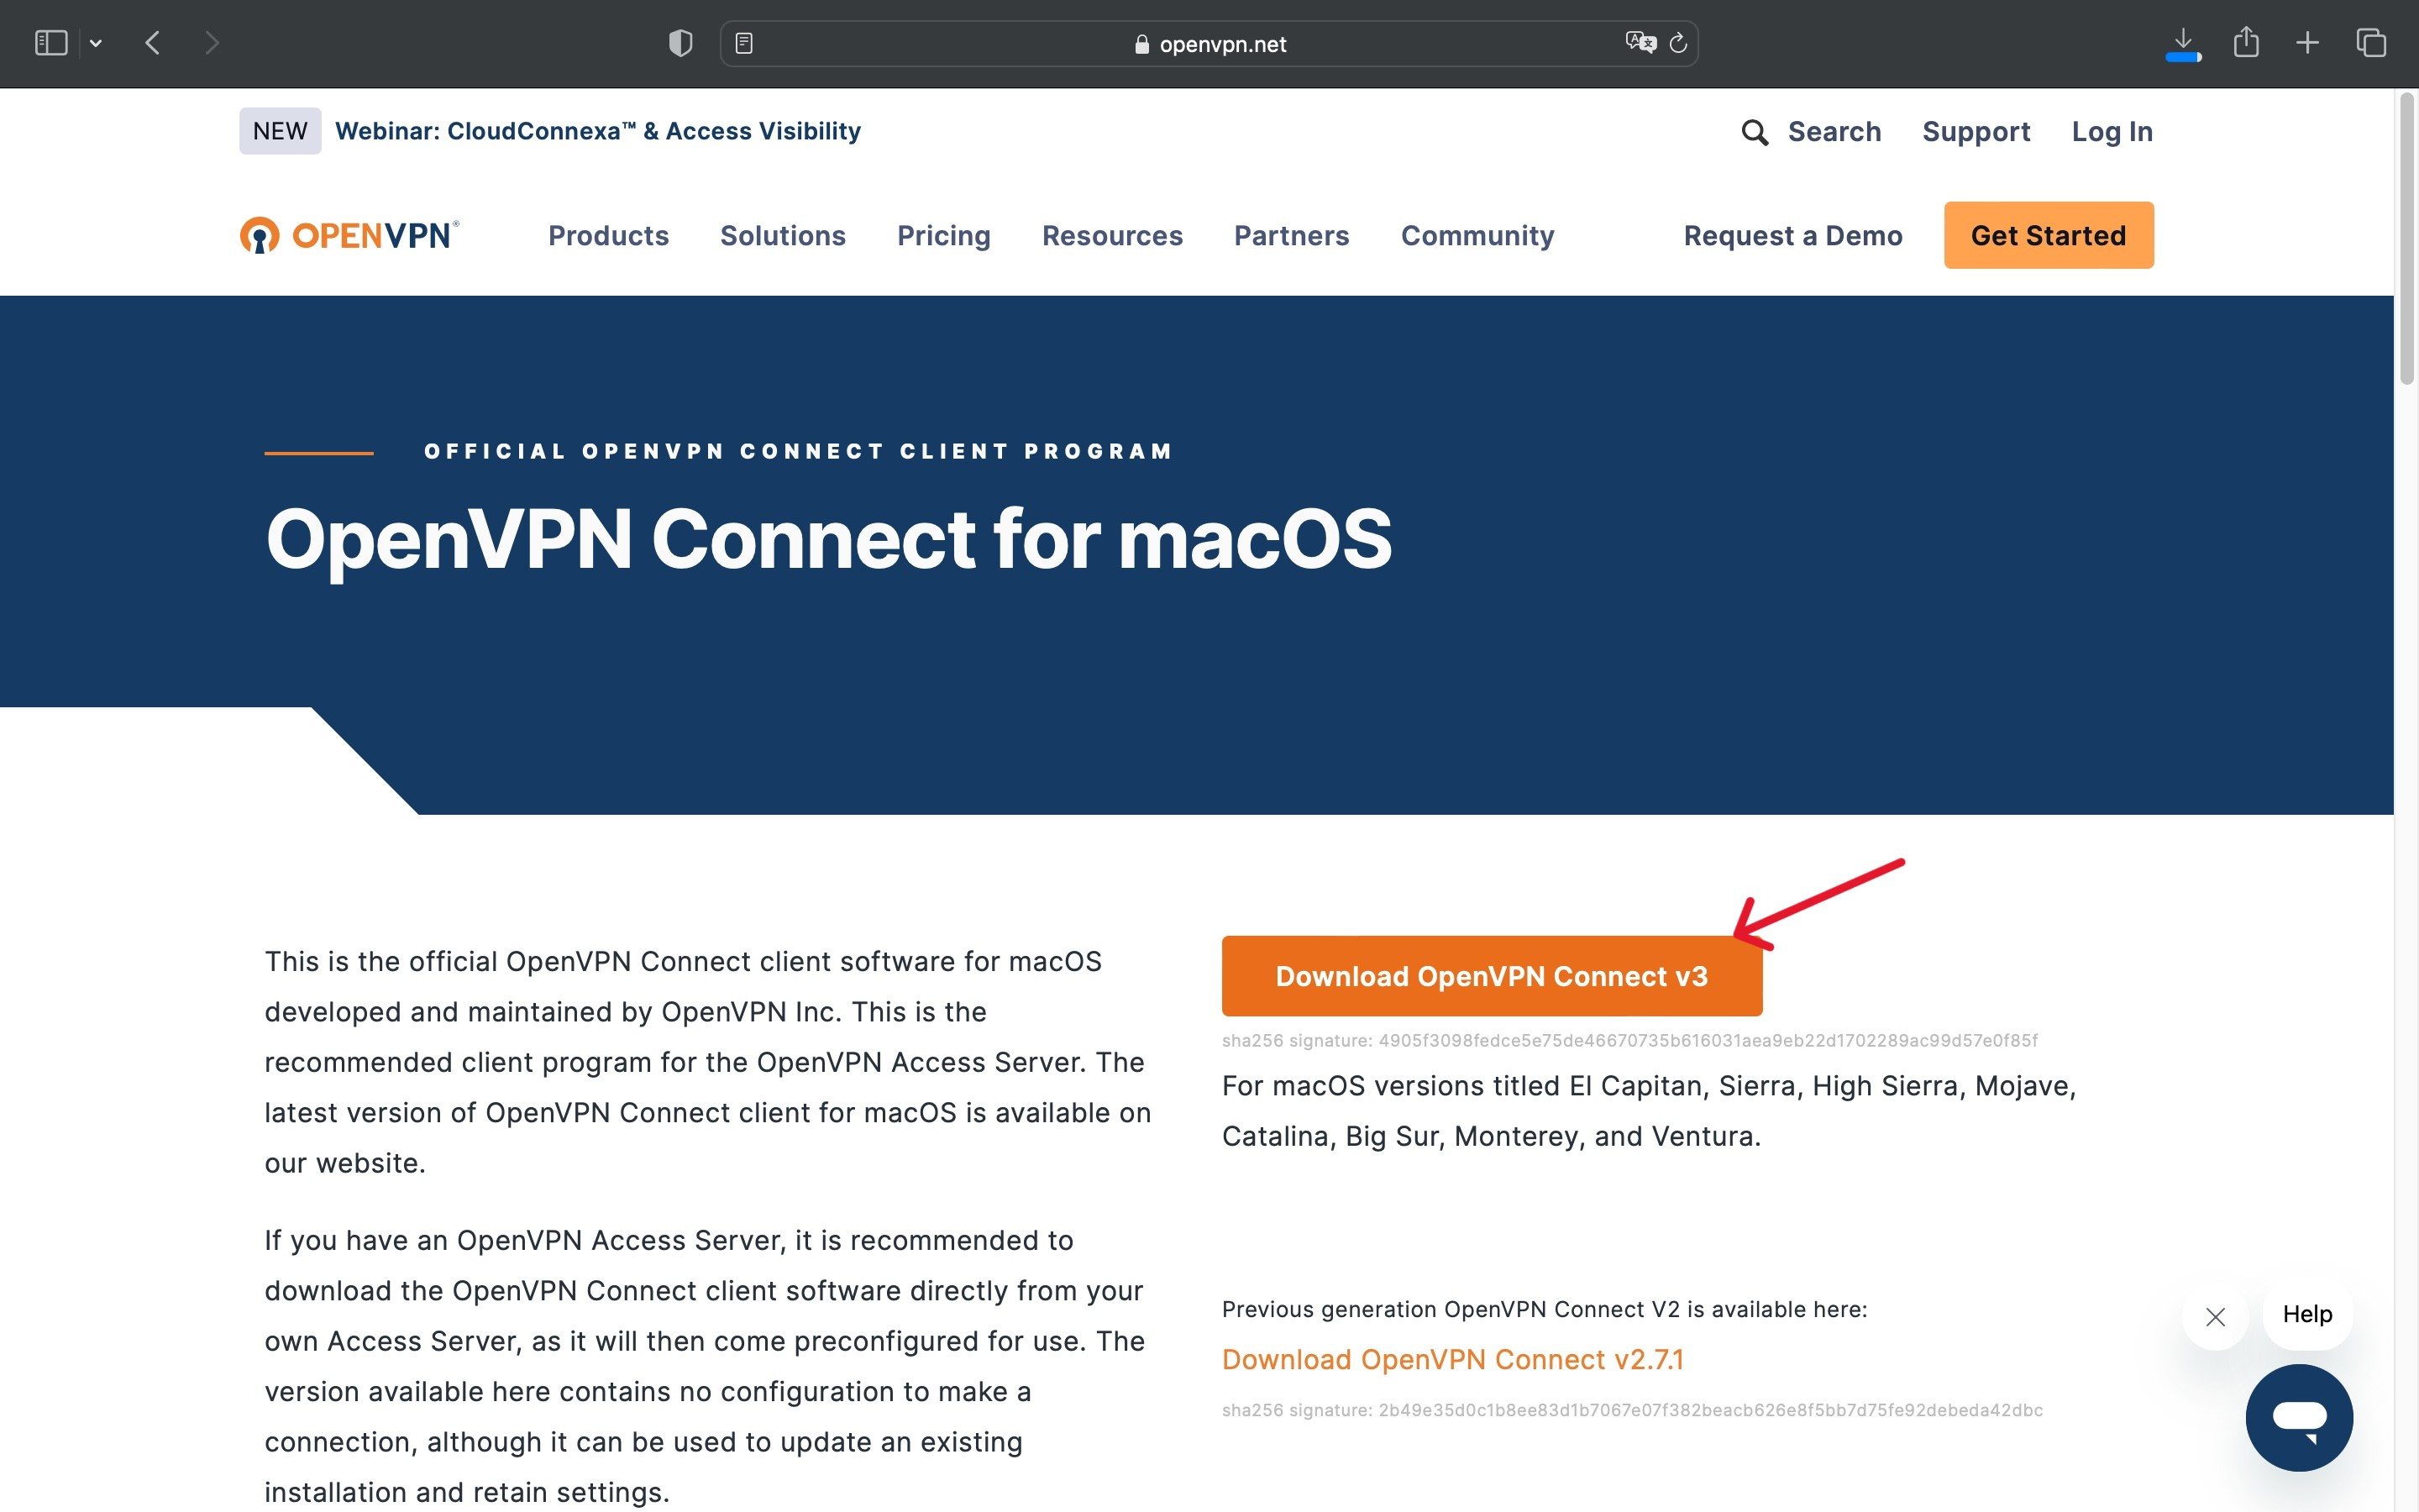This screenshot has width=2419, height=1512.
Task: Open the CloudConnexa webinar link
Action: coord(598,131)
